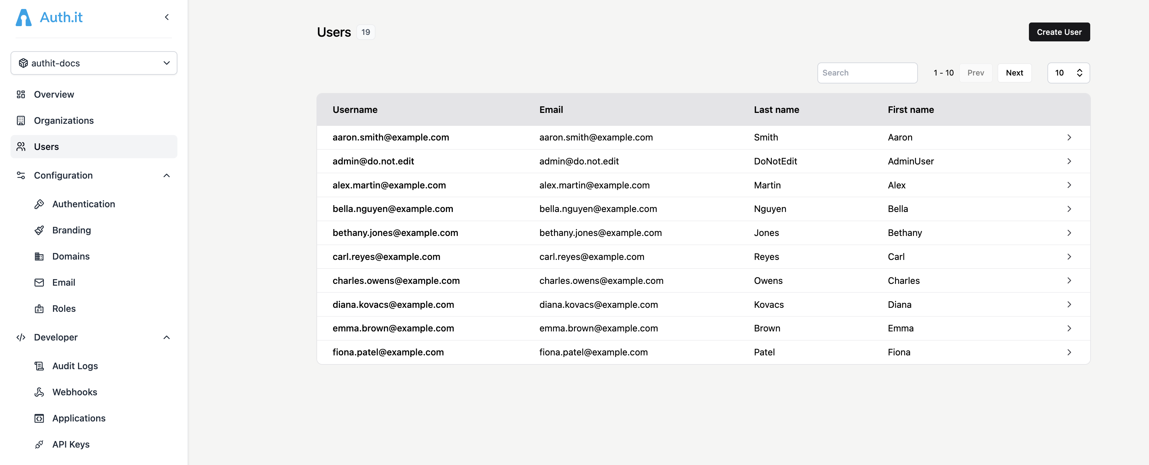This screenshot has width=1149, height=465.
Task: Open the Overview section icon
Action: tap(21, 94)
